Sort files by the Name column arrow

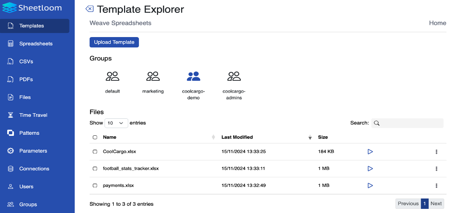213,137
